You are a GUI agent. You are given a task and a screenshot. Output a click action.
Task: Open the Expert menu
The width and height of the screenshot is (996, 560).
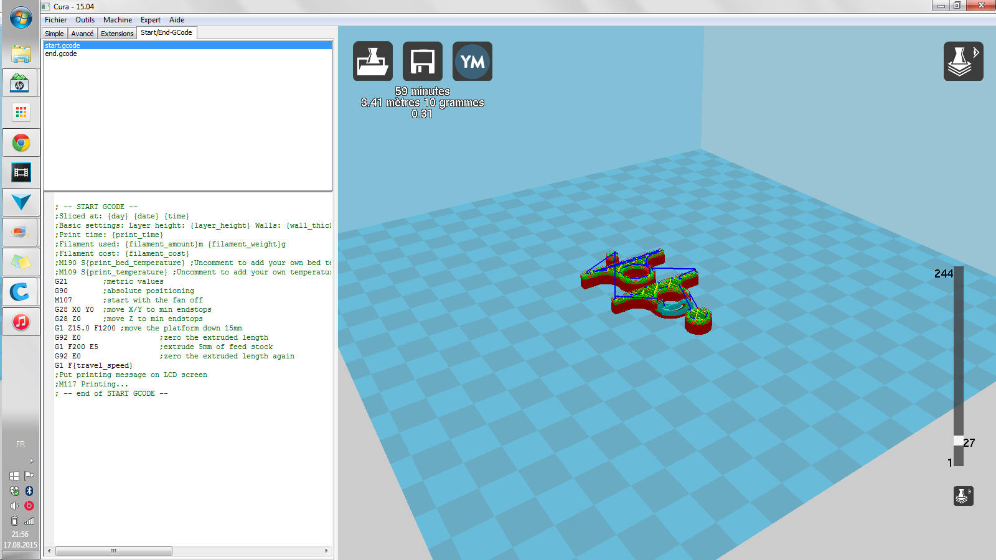150,20
